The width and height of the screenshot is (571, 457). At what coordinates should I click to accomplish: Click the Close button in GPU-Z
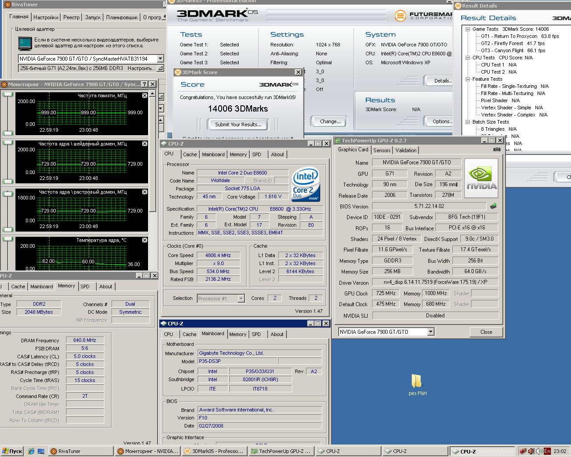pyautogui.click(x=486, y=332)
